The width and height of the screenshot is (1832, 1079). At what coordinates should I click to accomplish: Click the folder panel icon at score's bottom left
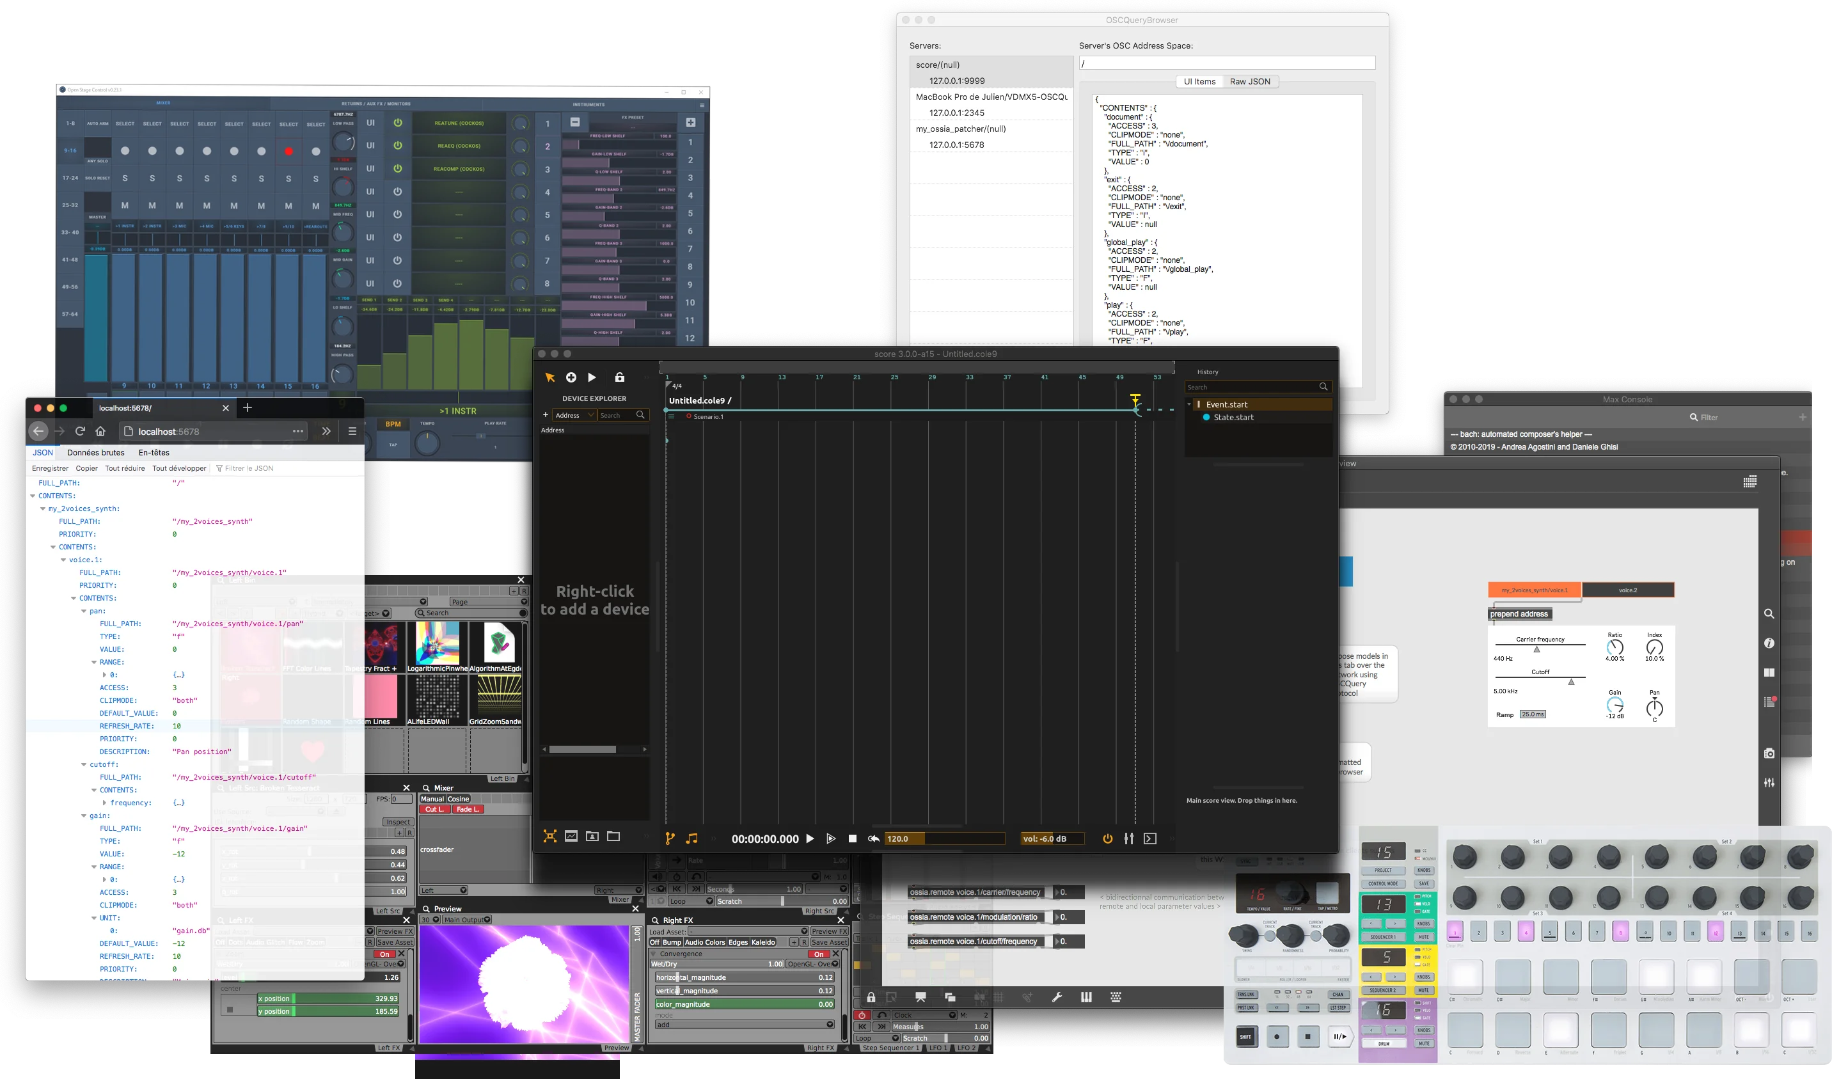(x=613, y=836)
